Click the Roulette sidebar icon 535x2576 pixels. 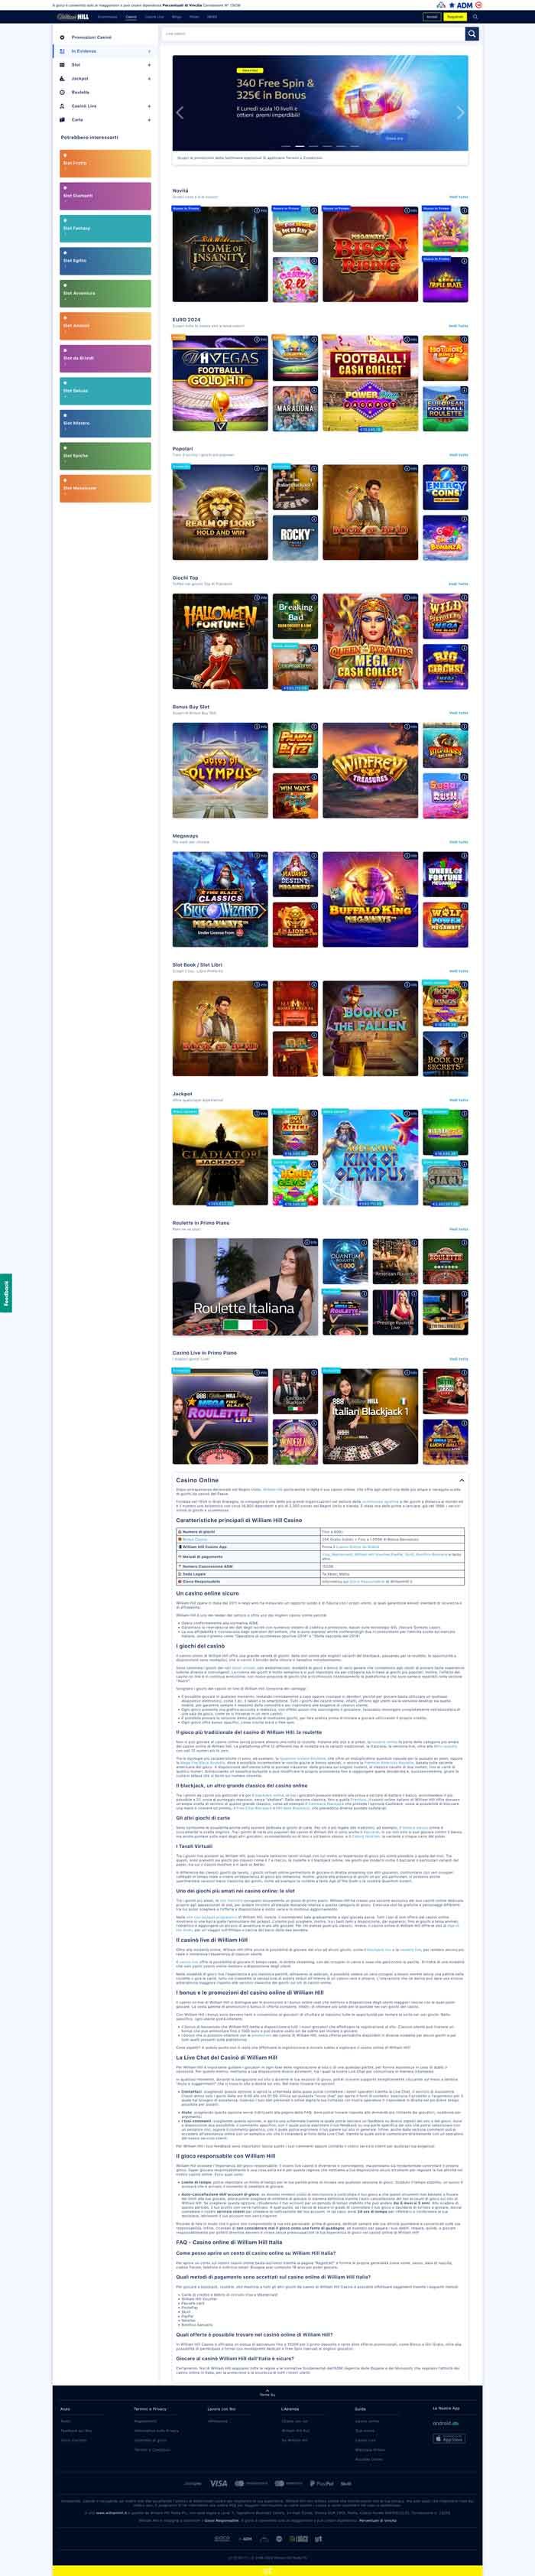[x=62, y=92]
